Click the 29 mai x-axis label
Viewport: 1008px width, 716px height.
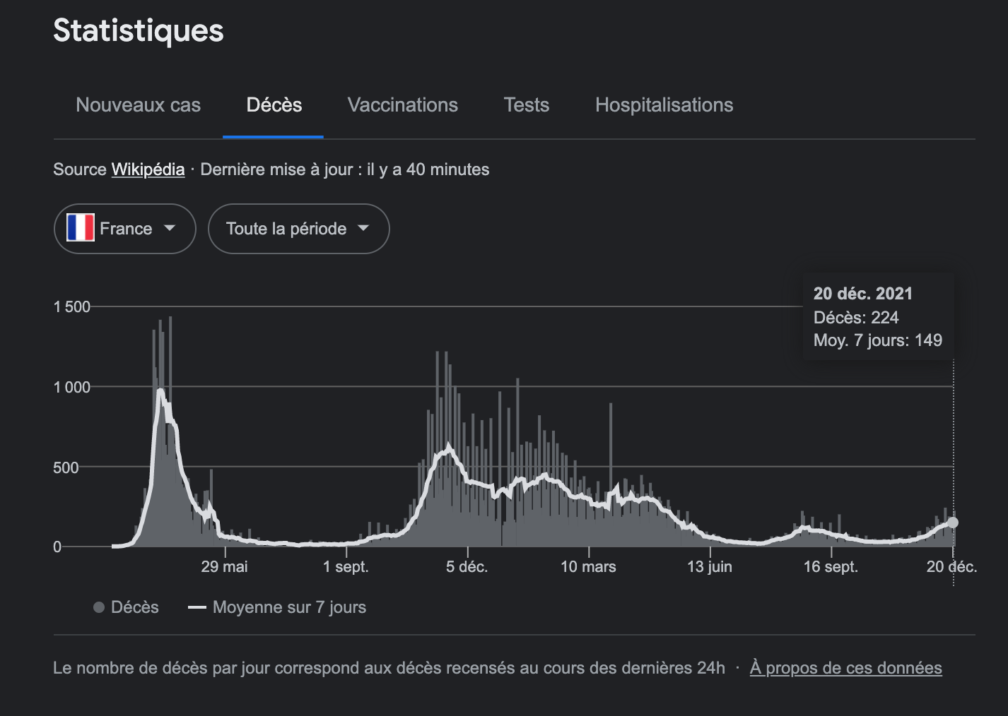click(224, 566)
